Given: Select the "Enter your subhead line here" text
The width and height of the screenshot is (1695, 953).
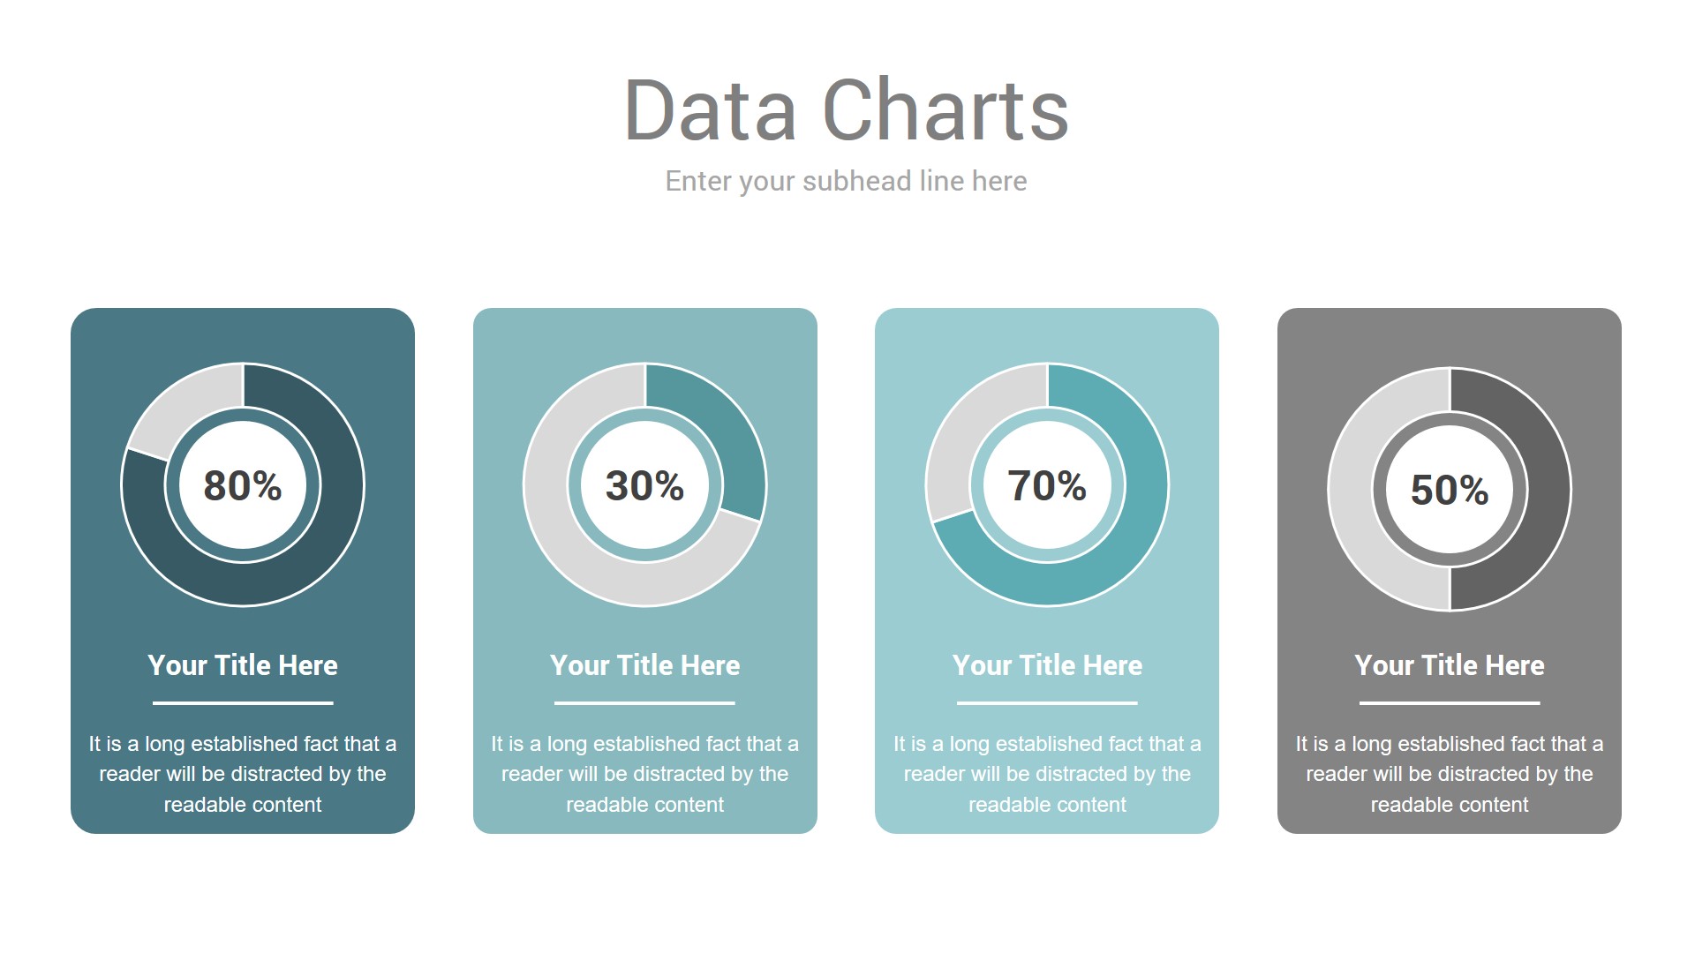Looking at the screenshot, I should point(846,181).
